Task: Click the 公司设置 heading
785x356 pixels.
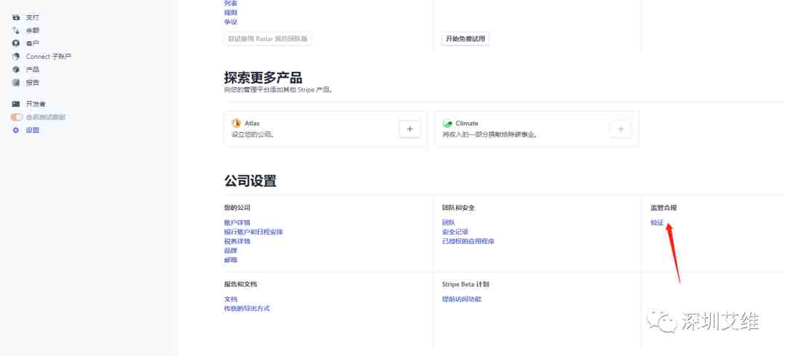Action: (x=250, y=181)
